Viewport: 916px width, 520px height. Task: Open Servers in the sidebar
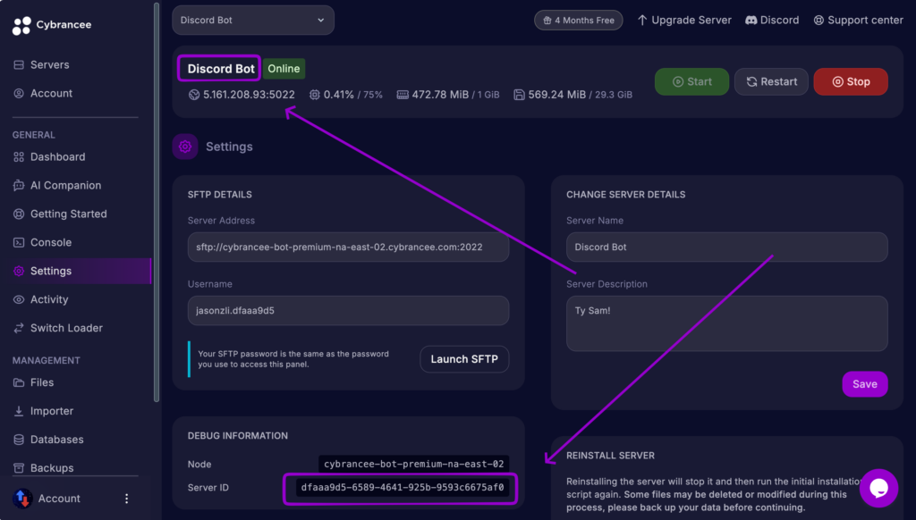click(x=50, y=65)
